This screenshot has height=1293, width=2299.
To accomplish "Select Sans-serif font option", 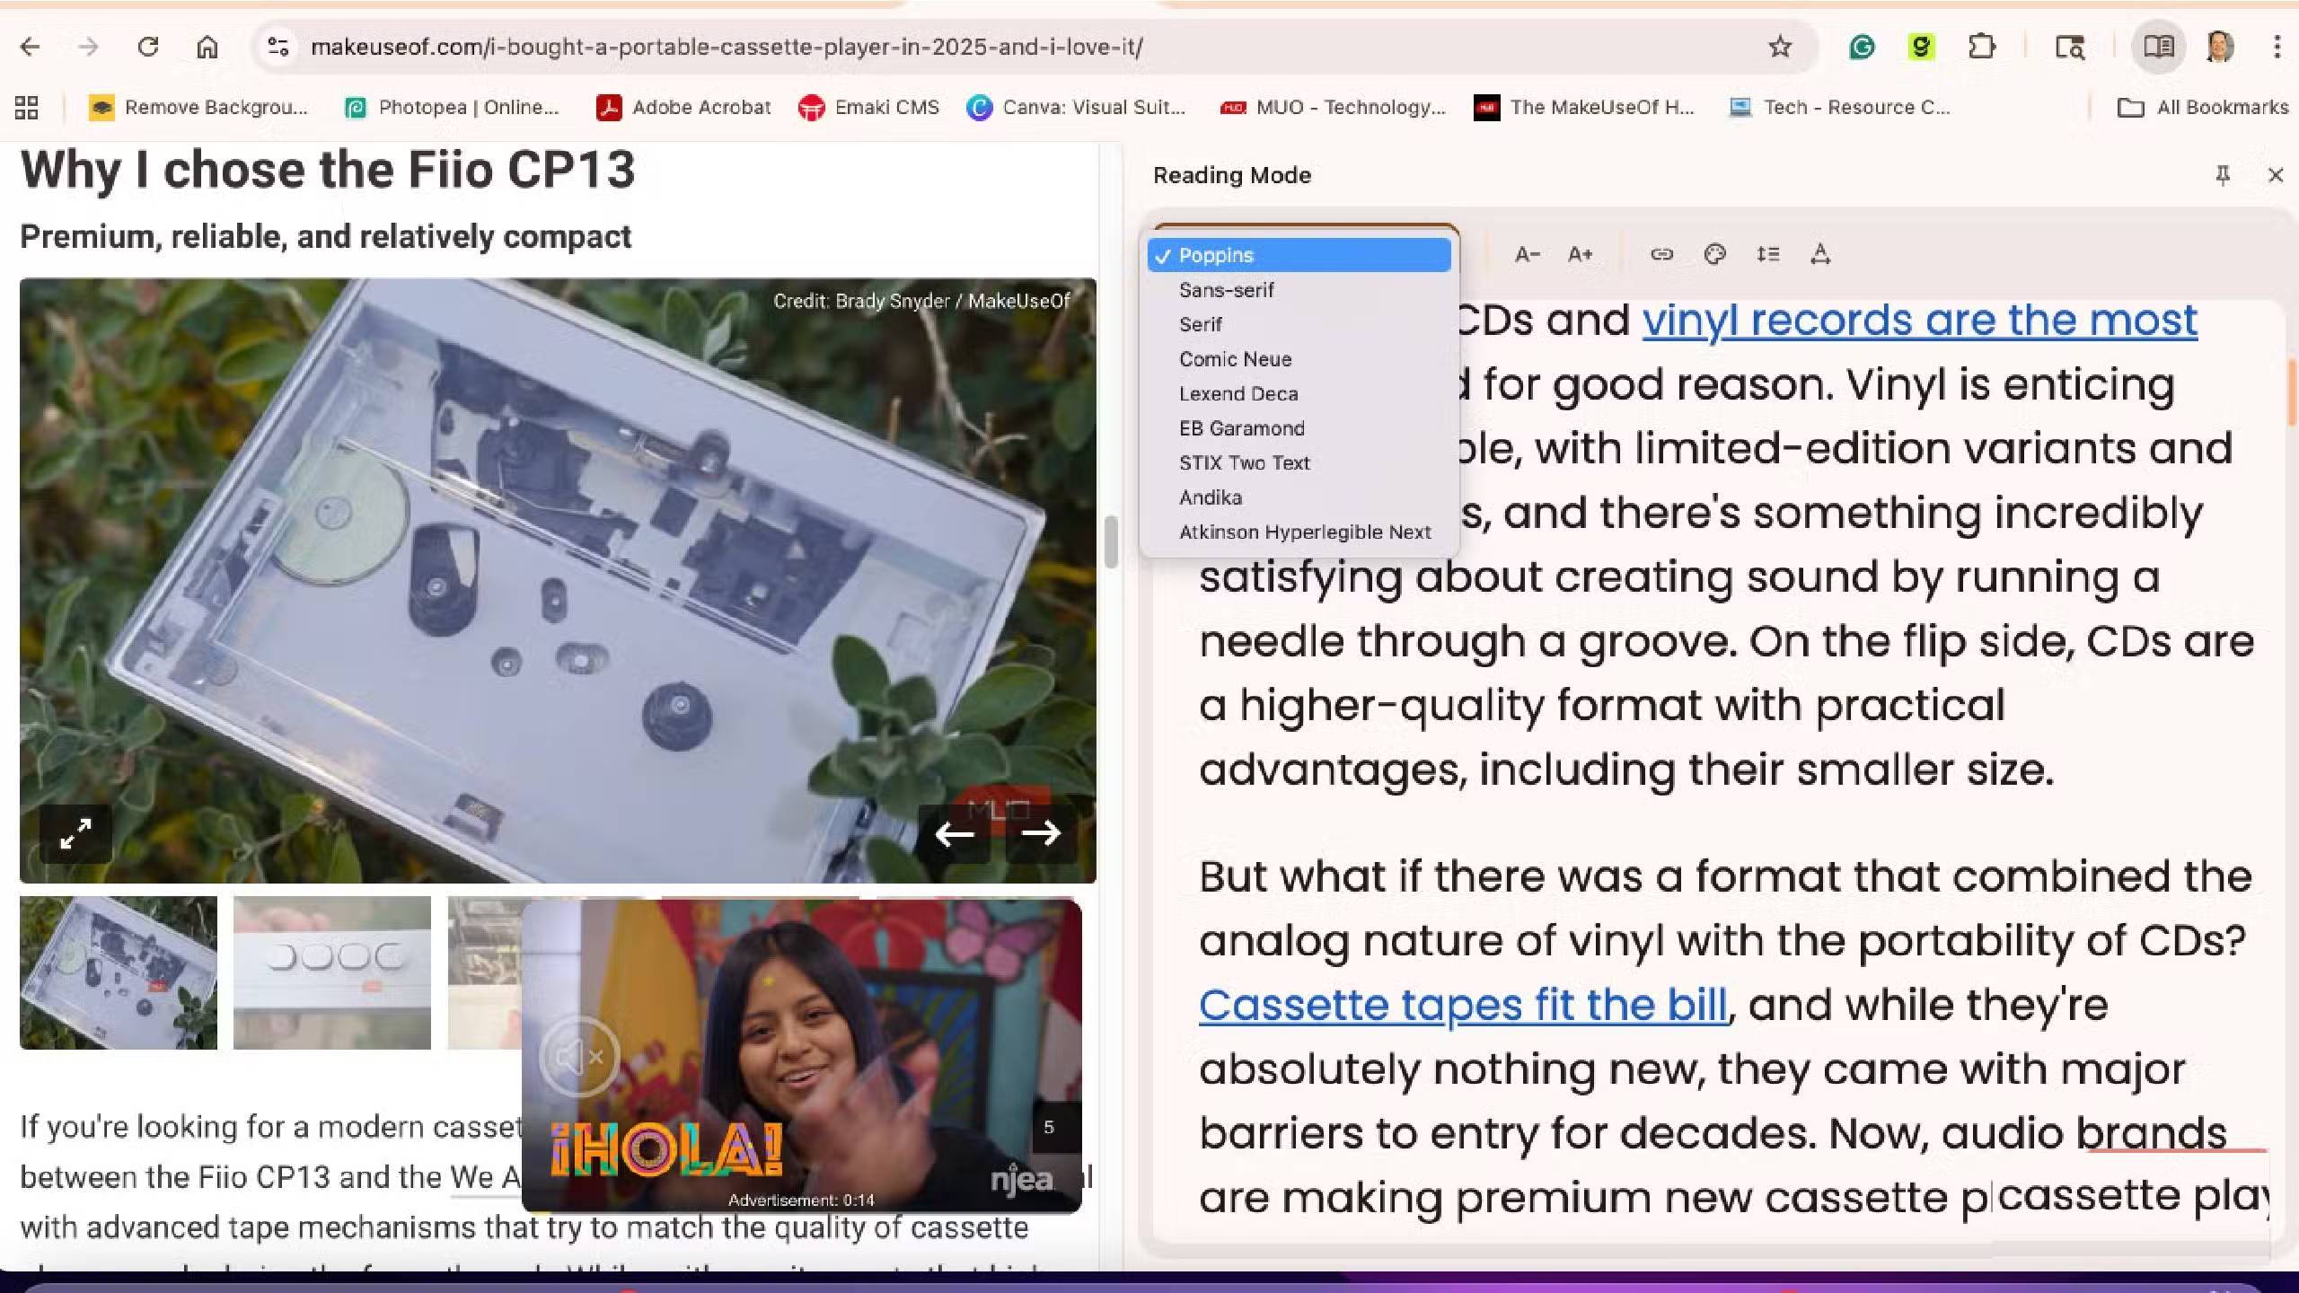I will pyautogui.click(x=1226, y=290).
